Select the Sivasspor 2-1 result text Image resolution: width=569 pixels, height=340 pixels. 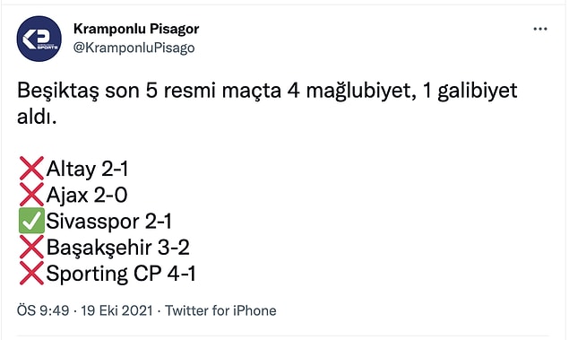[x=108, y=222]
